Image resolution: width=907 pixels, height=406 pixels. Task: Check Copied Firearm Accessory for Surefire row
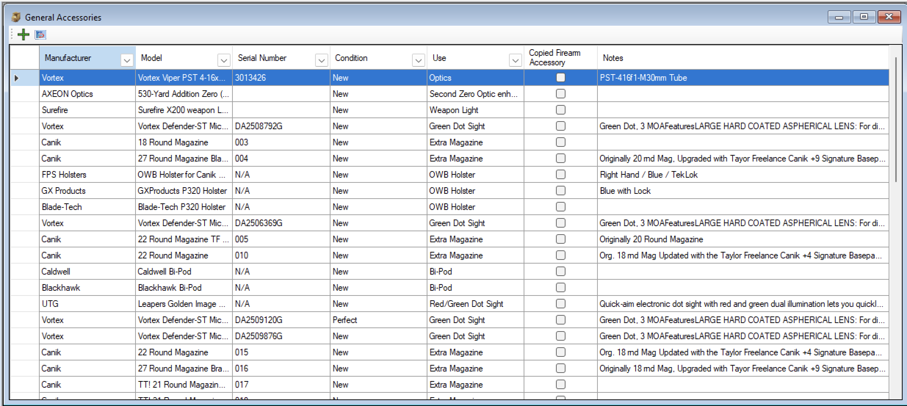tap(561, 110)
